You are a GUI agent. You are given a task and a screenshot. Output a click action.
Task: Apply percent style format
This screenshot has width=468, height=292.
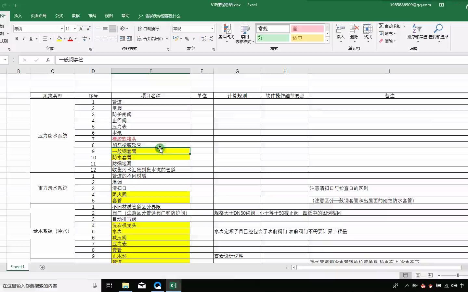pos(187,39)
